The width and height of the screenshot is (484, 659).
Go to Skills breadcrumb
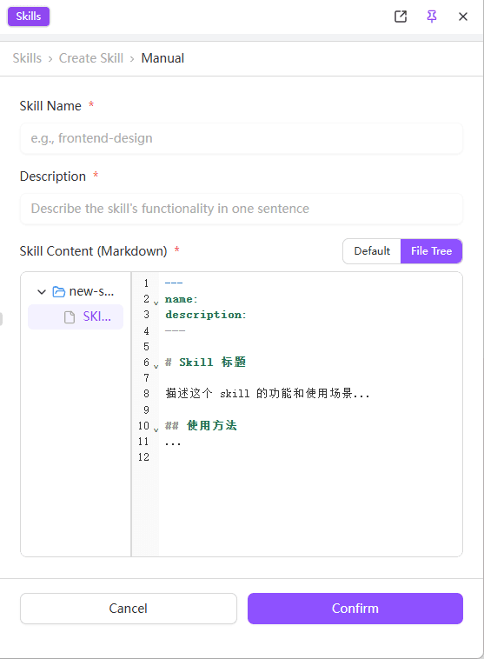tap(27, 58)
